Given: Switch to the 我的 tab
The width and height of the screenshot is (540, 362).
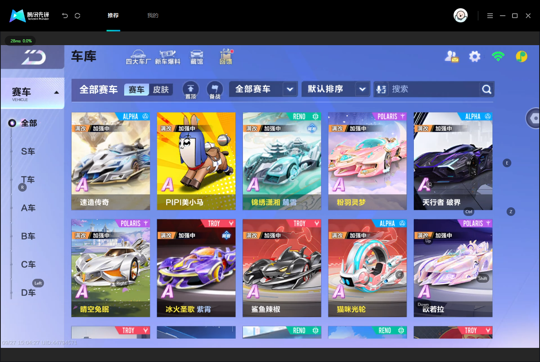Looking at the screenshot, I should [152, 16].
